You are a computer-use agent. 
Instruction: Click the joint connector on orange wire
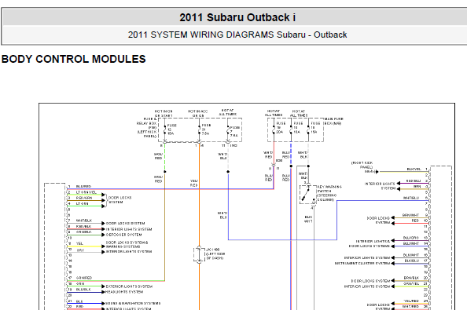pyautogui.click(x=199, y=254)
